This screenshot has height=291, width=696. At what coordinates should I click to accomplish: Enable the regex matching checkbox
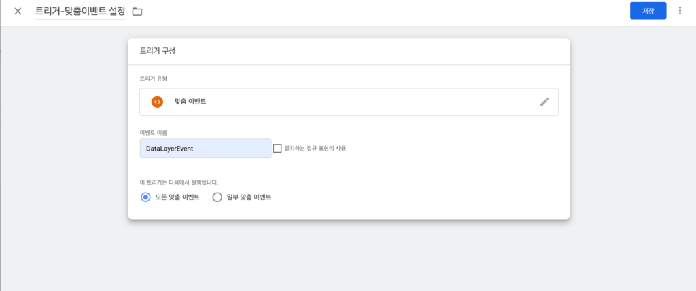click(x=277, y=149)
